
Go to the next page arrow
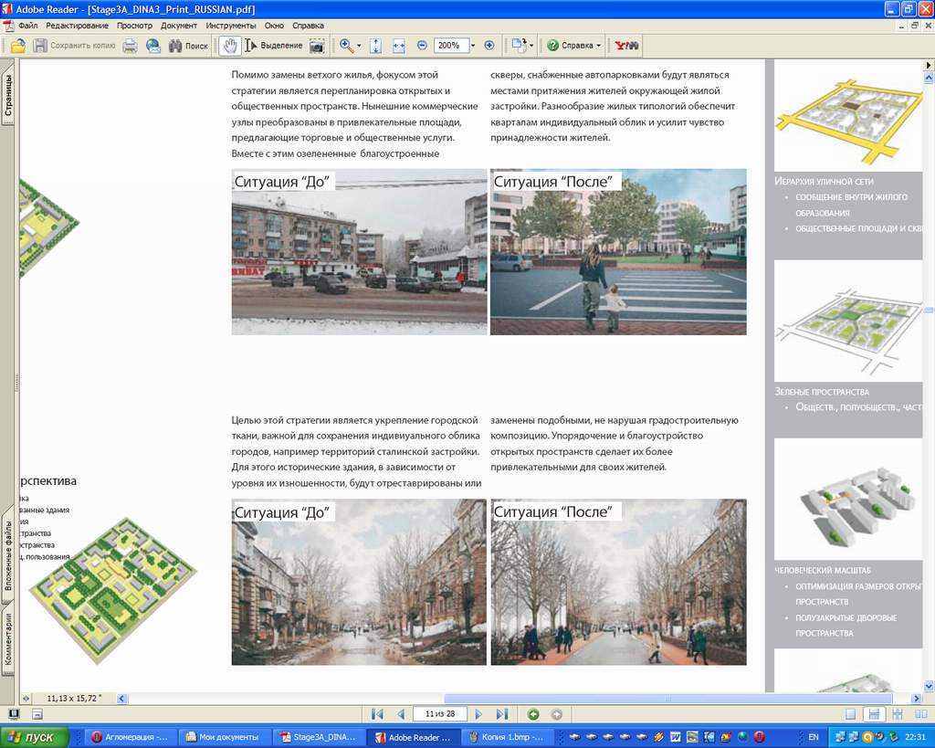pos(478,714)
